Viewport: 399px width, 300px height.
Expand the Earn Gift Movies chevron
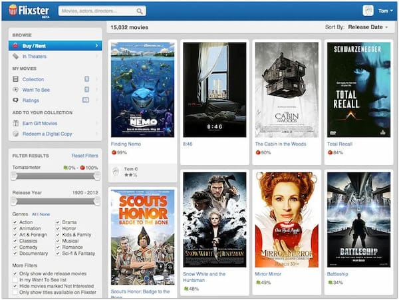[96, 123]
